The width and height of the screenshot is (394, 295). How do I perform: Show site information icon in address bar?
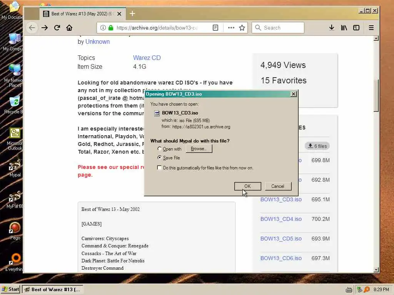(103, 28)
